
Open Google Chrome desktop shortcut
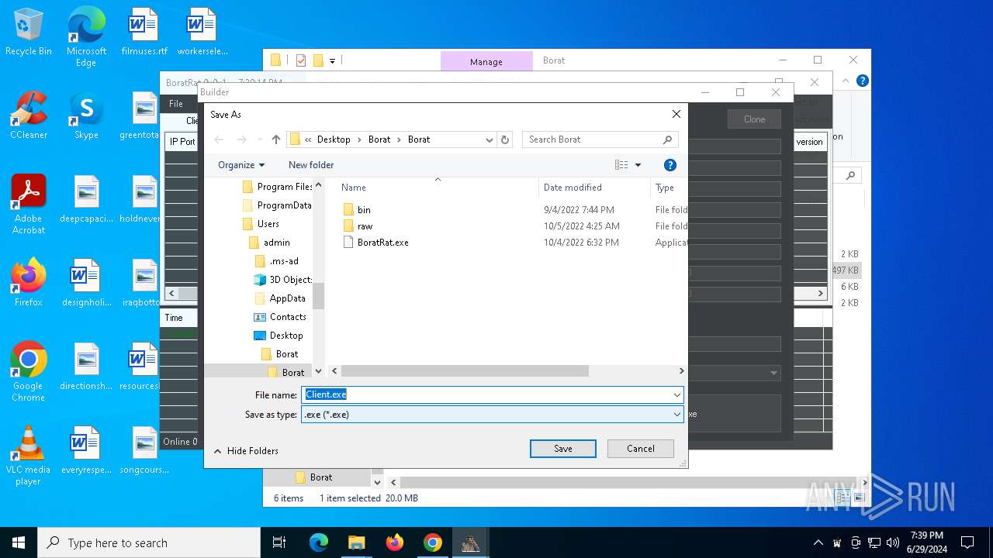[29, 372]
